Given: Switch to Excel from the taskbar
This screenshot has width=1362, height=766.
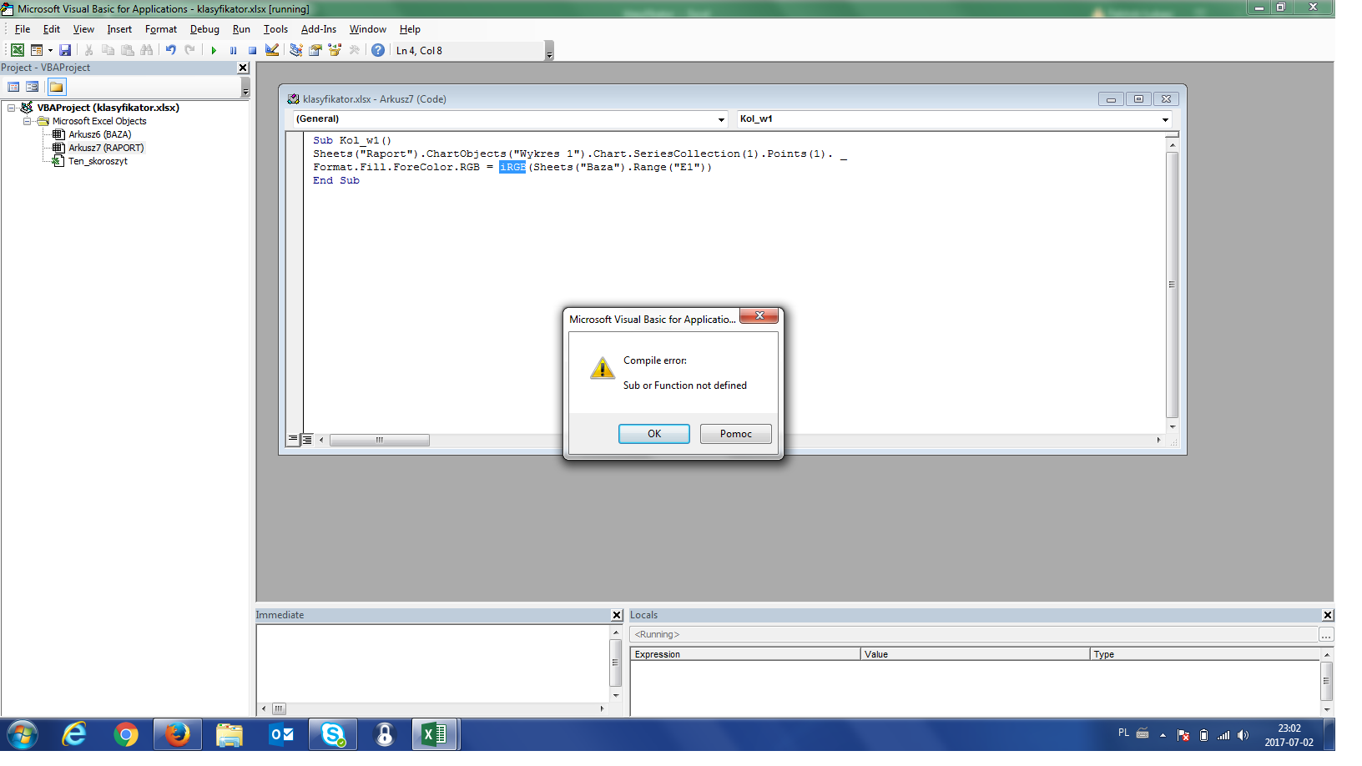Looking at the screenshot, I should pos(434,735).
